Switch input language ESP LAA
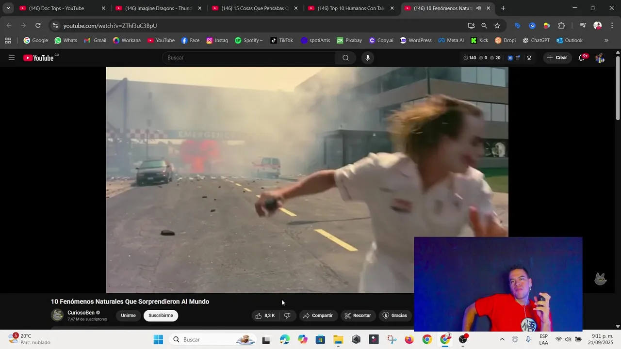621x349 pixels. [544, 339]
